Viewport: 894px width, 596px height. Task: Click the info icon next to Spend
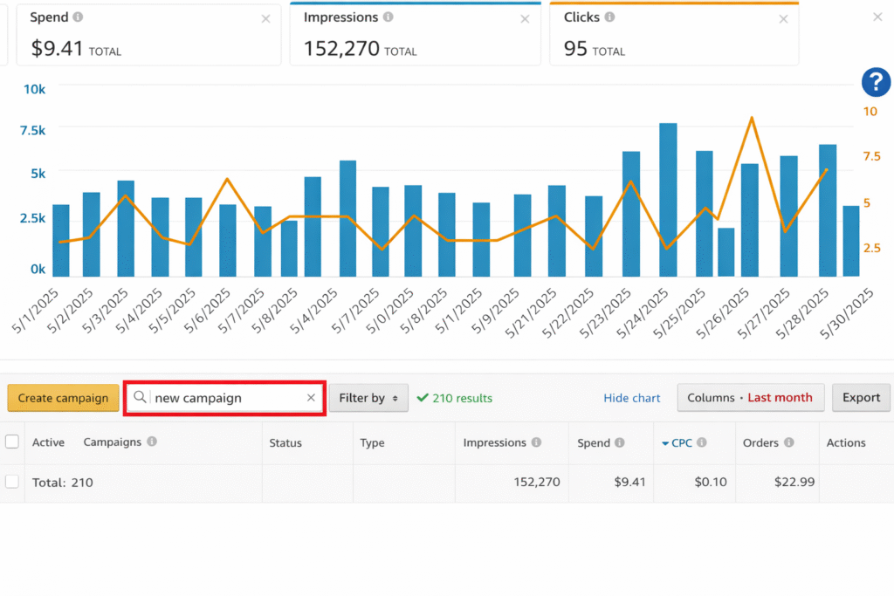79,17
